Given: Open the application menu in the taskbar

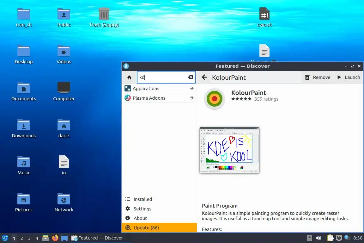Looking at the screenshot, I should point(5,238).
